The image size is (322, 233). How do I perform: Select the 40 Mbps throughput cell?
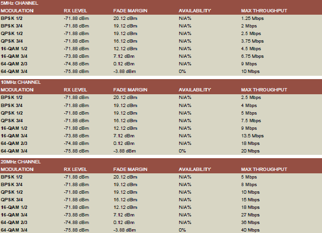pyautogui.click(x=250, y=230)
